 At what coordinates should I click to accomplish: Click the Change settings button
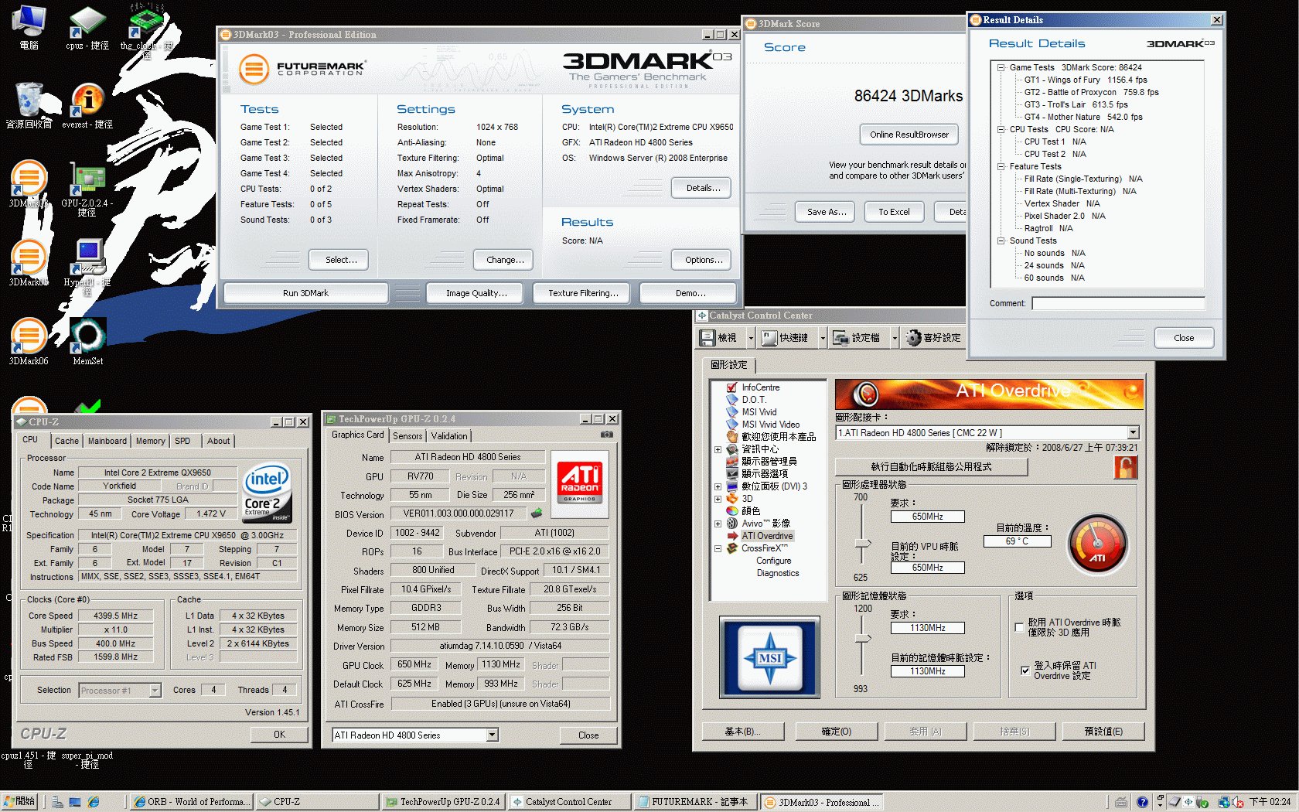pyautogui.click(x=504, y=260)
